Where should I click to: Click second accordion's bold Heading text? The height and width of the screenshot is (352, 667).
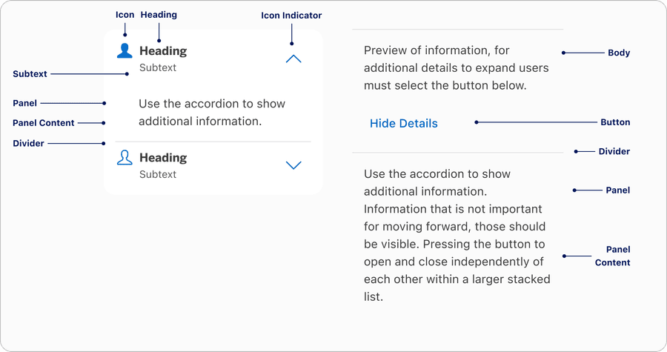(x=163, y=158)
